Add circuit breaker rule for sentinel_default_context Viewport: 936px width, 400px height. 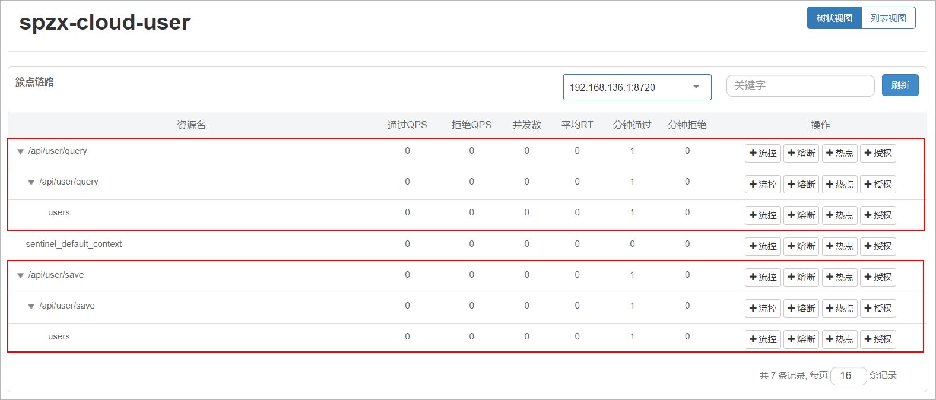[x=801, y=246]
